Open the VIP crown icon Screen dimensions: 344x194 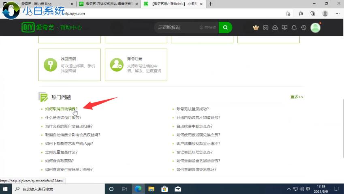[256, 28]
